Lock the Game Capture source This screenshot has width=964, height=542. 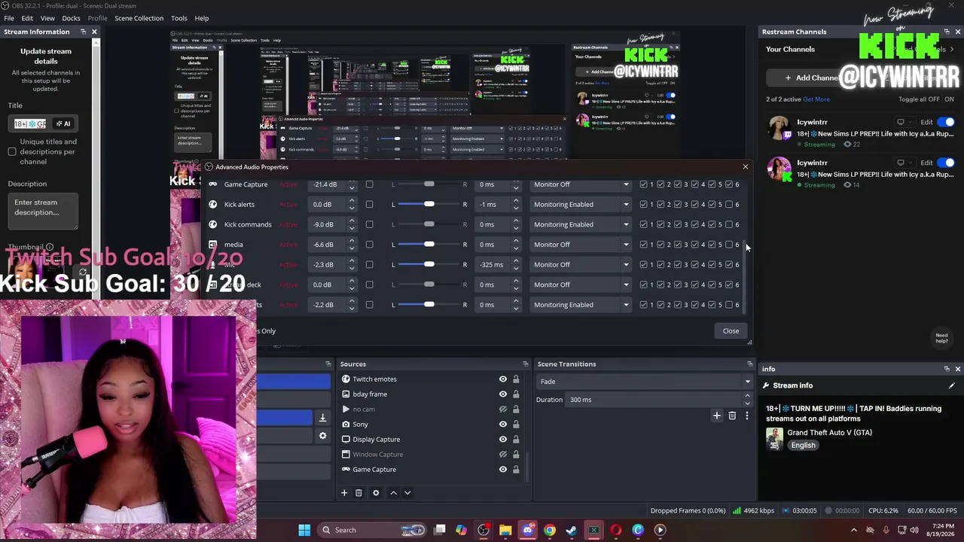click(x=516, y=470)
